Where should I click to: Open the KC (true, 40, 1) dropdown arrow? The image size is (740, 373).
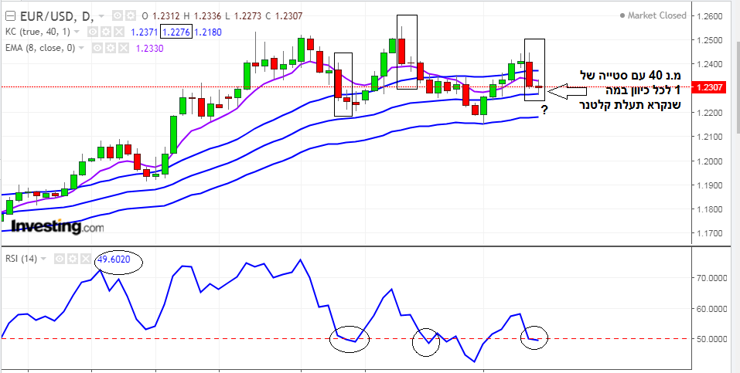[77, 32]
